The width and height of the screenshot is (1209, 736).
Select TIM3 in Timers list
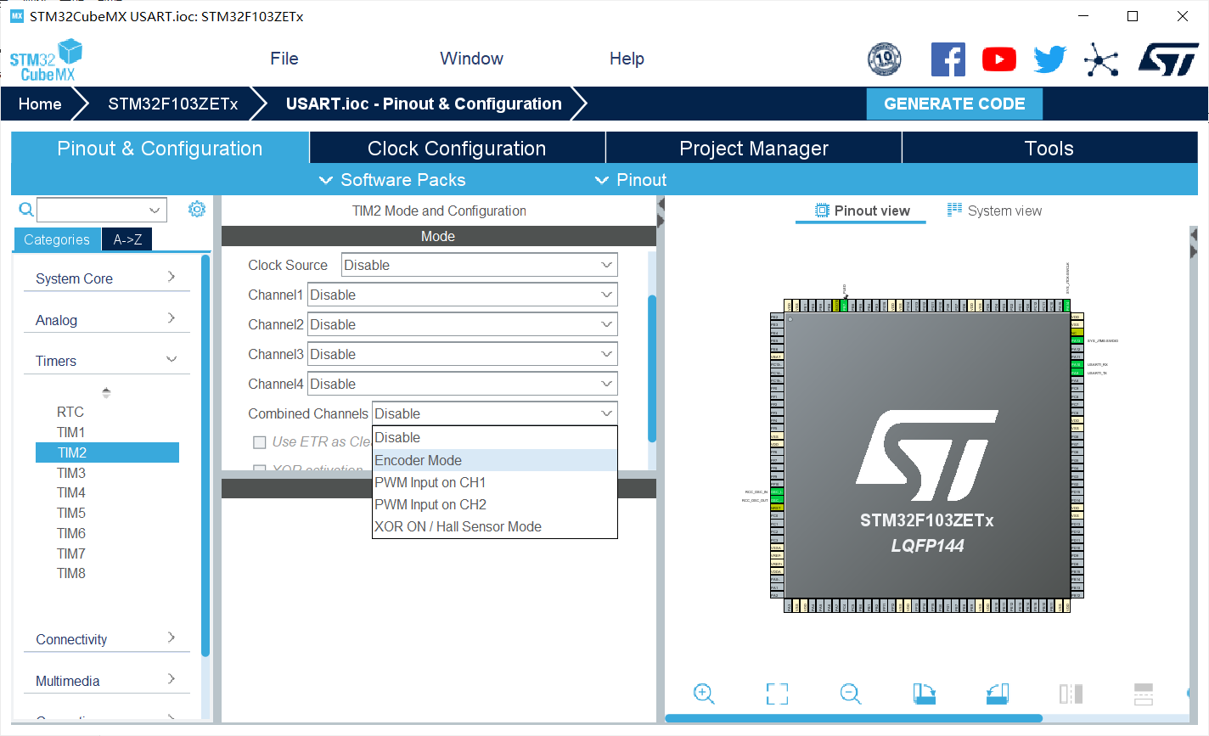click(x=71, y=473)
